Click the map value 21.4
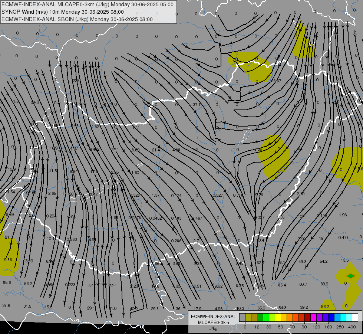The height and width of the screenshot is (334, 363). coord(156,150)
